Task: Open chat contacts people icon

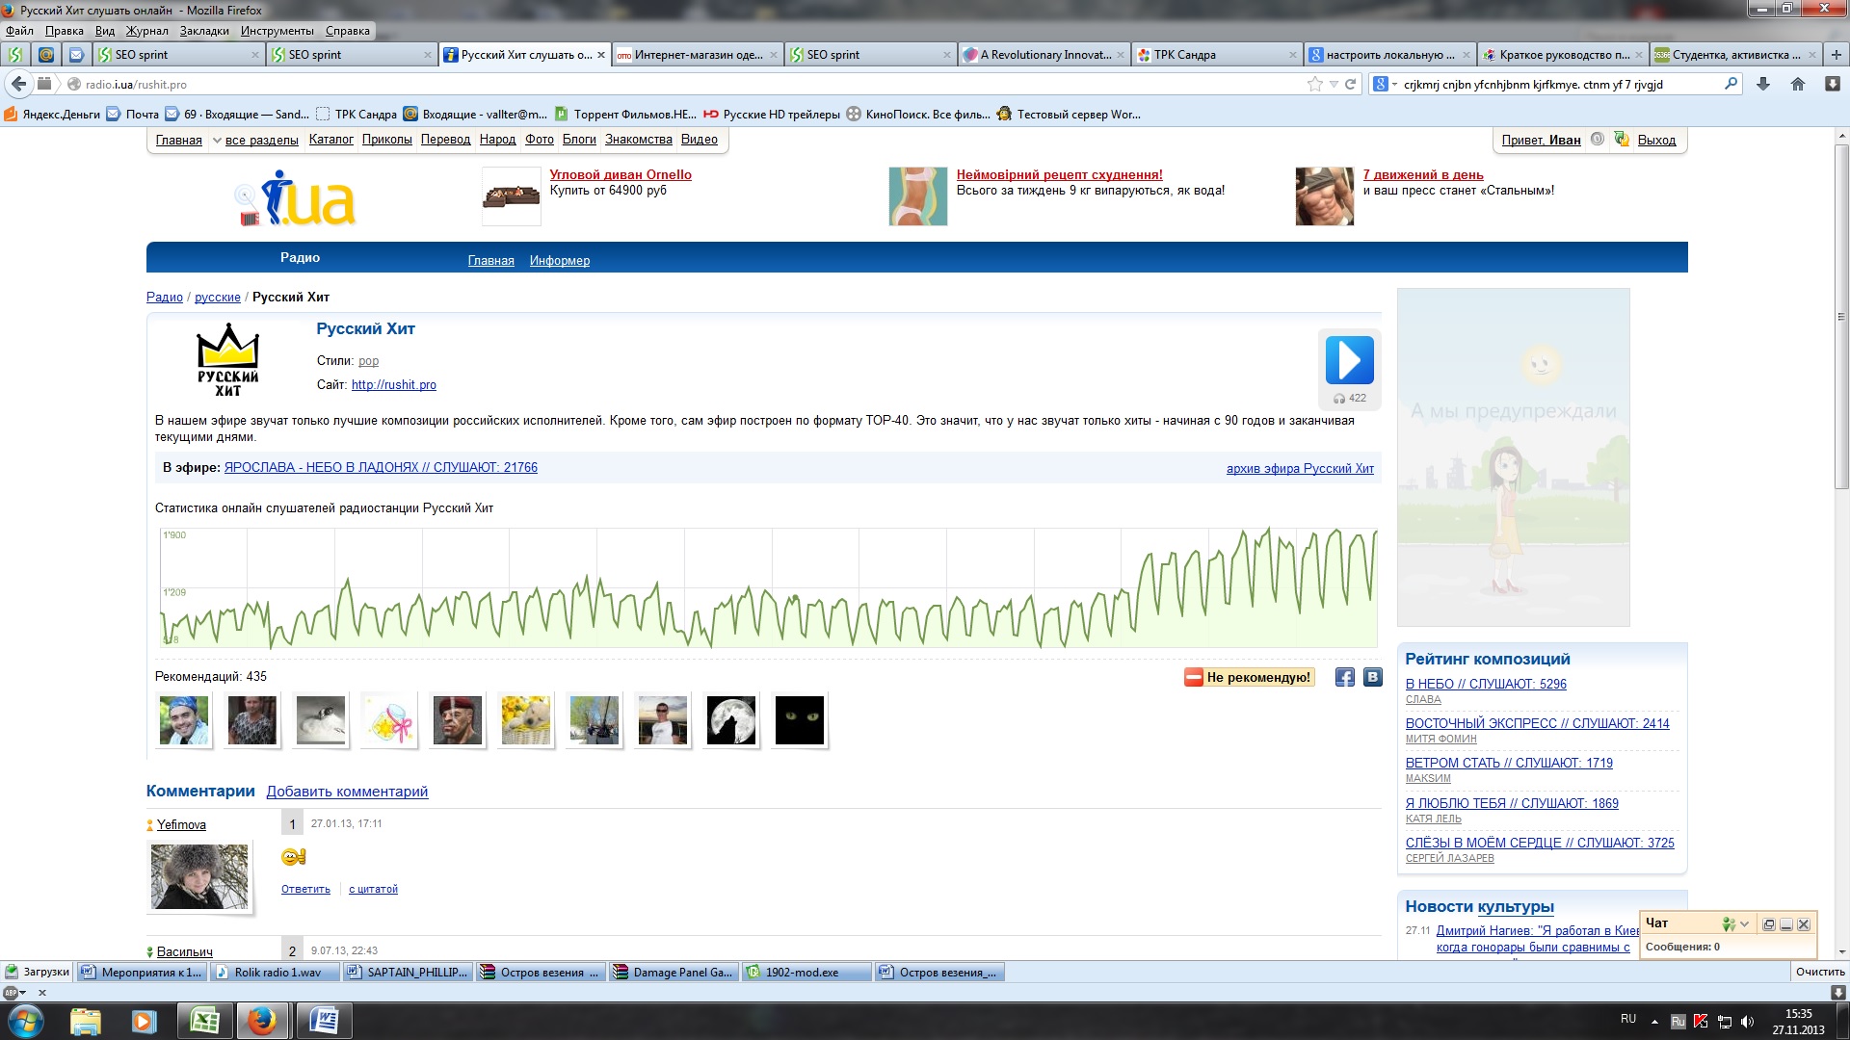Action: tap(1729, 923)
